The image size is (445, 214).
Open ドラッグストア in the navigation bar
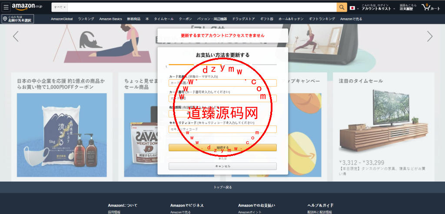coord(243,19)
